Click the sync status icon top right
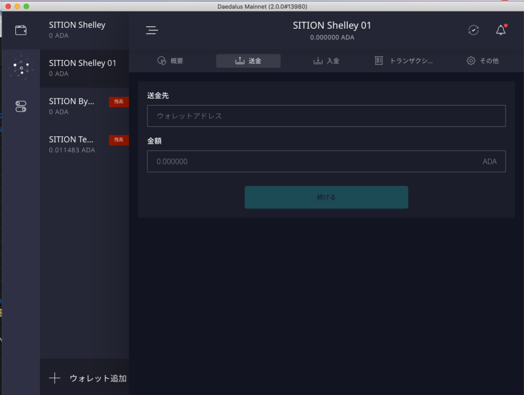The height and width of the screenshot is (395, 524). (x=473, y=30)
